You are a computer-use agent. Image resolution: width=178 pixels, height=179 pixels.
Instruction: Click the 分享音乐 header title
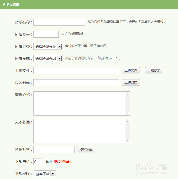coord(13,5)
